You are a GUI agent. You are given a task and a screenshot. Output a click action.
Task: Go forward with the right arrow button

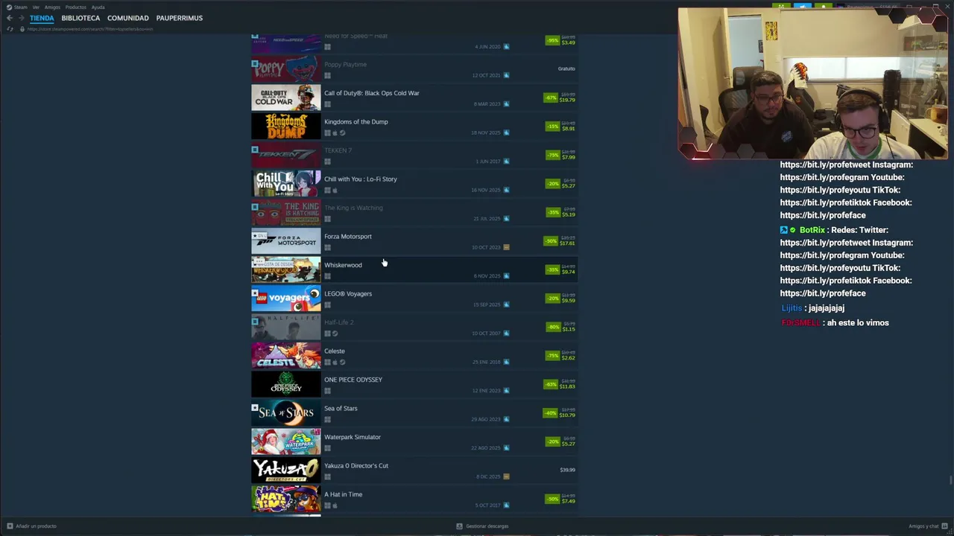[x=21, y=18]
